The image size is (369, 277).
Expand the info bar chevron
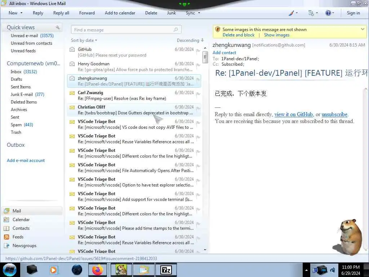coord(363,29)
